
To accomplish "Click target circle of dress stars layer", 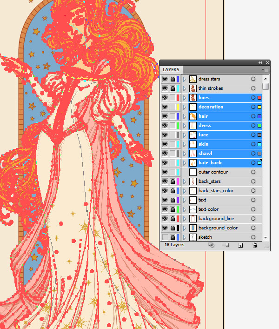I will pos(253,79).
